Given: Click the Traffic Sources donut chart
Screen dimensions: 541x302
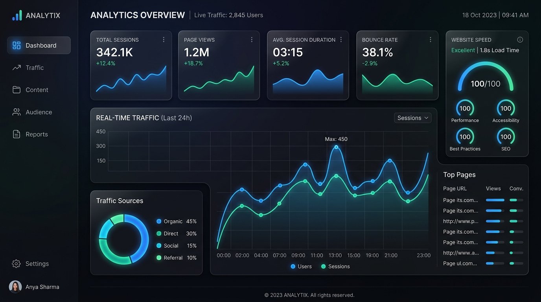Looking at the screenshot, I should coord(124,239).
